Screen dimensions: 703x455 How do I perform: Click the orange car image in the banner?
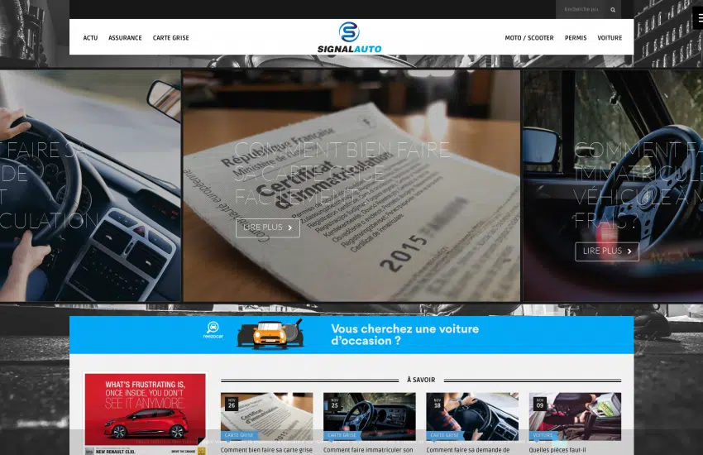point(270,334)
